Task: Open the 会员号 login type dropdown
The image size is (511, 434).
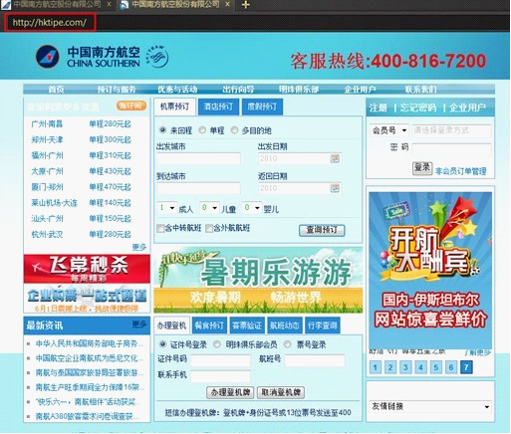Action: (389, 130)
